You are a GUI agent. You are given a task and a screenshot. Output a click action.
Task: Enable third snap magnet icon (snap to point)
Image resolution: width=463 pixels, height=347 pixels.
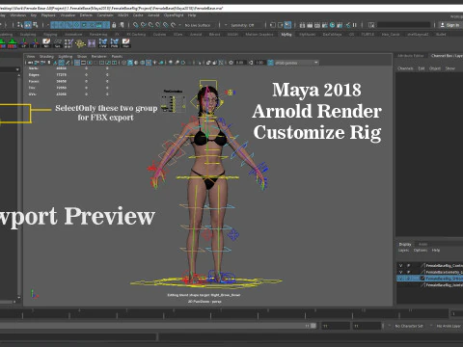150,25
